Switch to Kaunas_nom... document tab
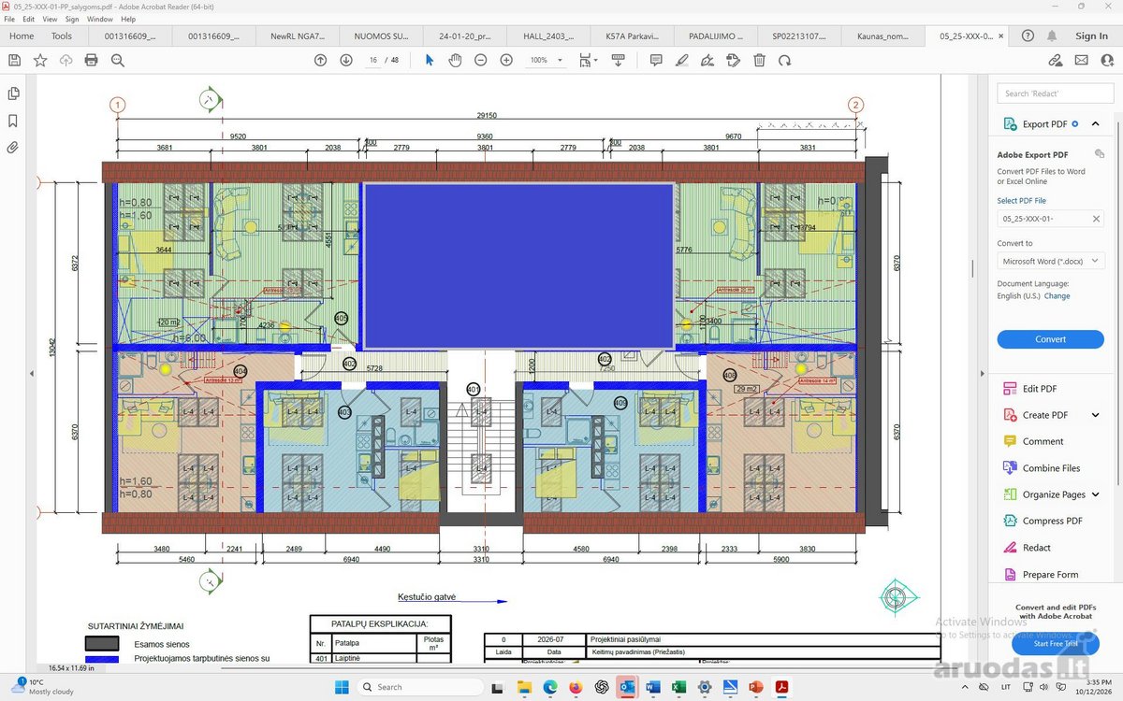Image resolution: width=1123 pixels, height=701 pixels. click(x=882, y=36)
